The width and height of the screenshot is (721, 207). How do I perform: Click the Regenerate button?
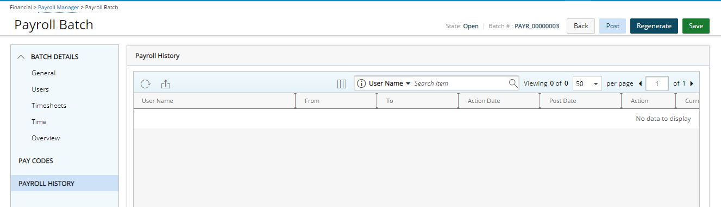tap(654, 26)
